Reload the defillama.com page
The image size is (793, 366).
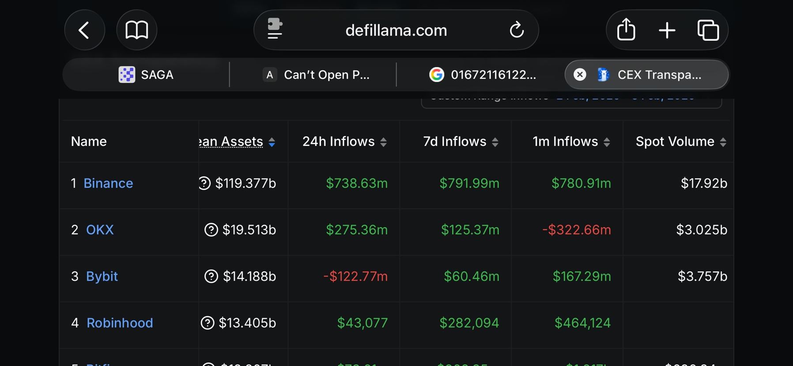point(517,30)
